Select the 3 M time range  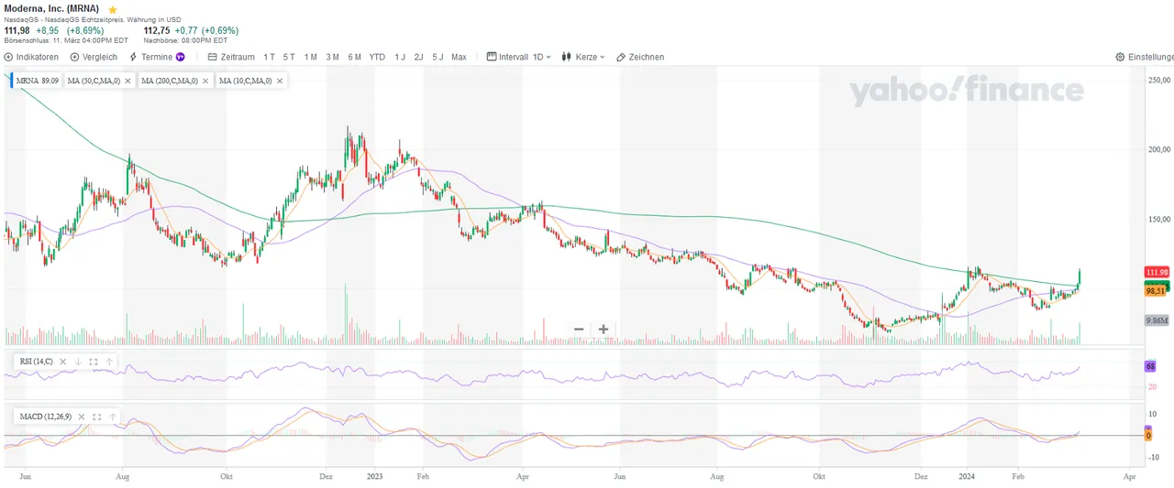[332, 57]
